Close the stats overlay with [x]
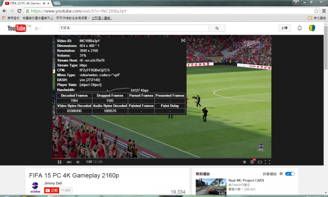Screen dimensions: 328x197 (x=183, y=41)
